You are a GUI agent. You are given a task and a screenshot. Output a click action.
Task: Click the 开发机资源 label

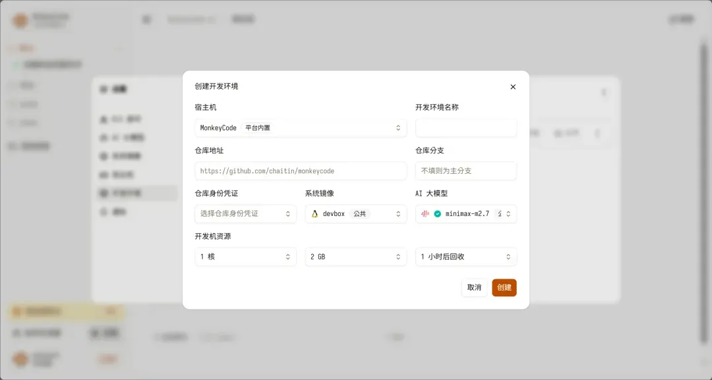pyautogui.click(x=213, y=236)
